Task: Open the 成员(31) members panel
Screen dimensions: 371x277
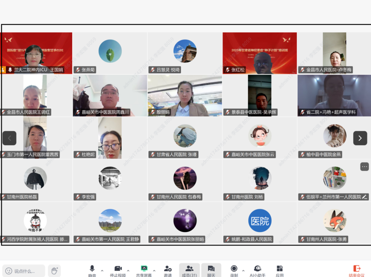Action: click(x=190, y=270)
